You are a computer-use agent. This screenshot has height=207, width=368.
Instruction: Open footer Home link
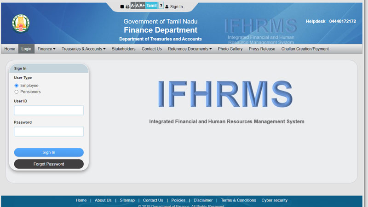coord(81,200)
